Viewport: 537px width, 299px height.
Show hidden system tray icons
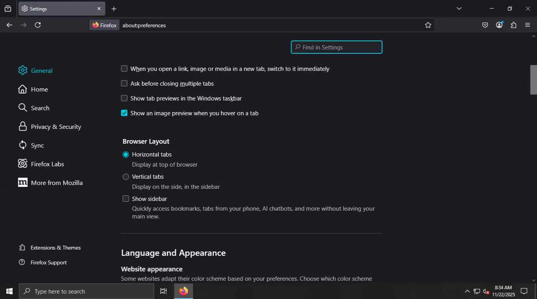[467, 291]
